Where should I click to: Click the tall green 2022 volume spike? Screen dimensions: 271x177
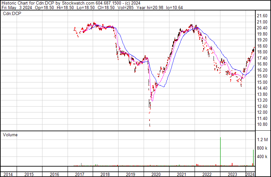220,152
